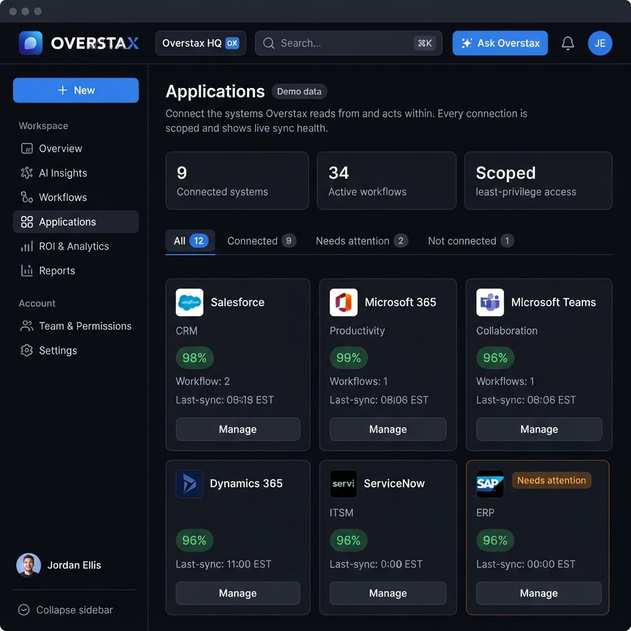The height and width of the screenshot is (631, 631).
Task: Click the Scoped least-privilege access card
Action: tap(538, 181)
